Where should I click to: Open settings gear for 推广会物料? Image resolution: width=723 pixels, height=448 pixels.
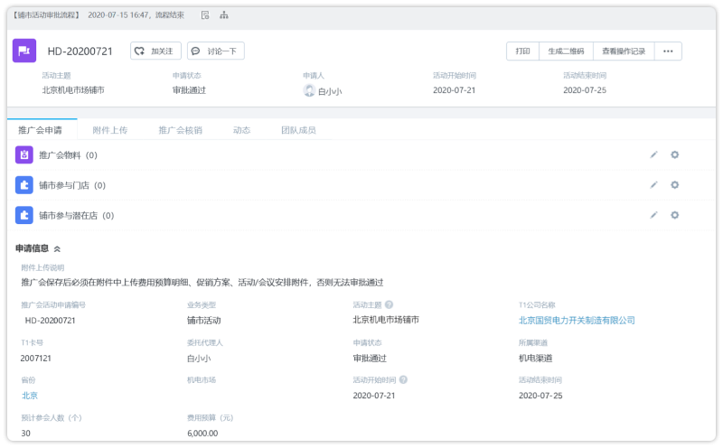coord(674,154)
